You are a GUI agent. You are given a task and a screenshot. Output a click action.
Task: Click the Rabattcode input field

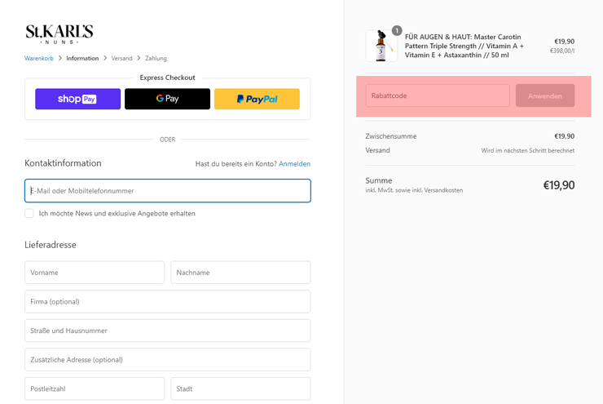pyautogui.click(x=438, y=95)
